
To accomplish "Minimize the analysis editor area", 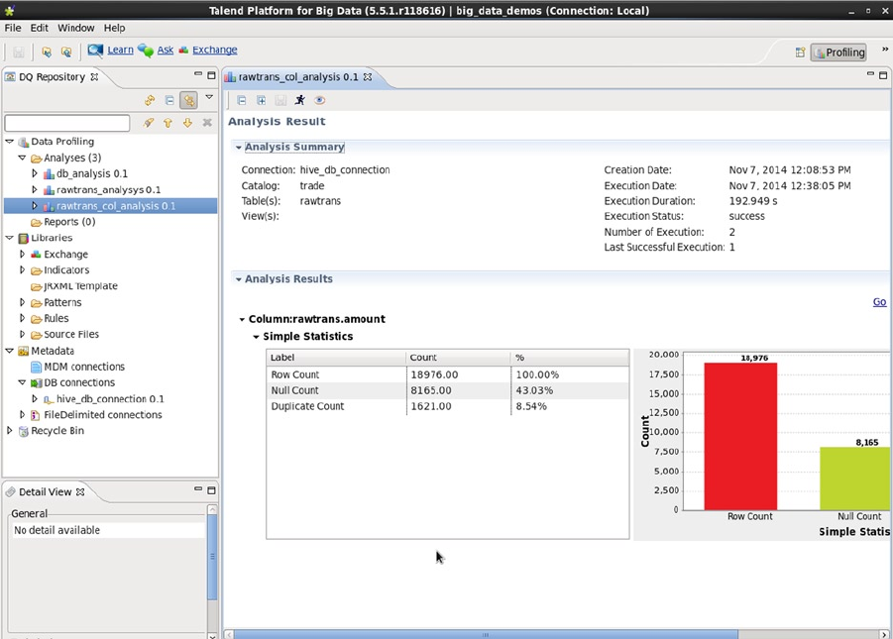I will (870, 74).
